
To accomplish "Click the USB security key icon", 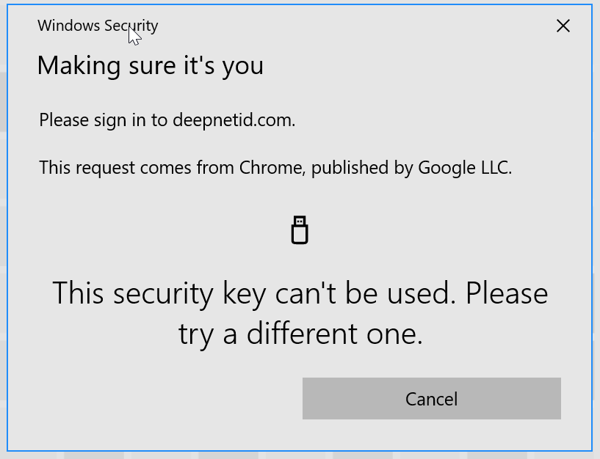I will pyautogui.click(x=300, y=230).
